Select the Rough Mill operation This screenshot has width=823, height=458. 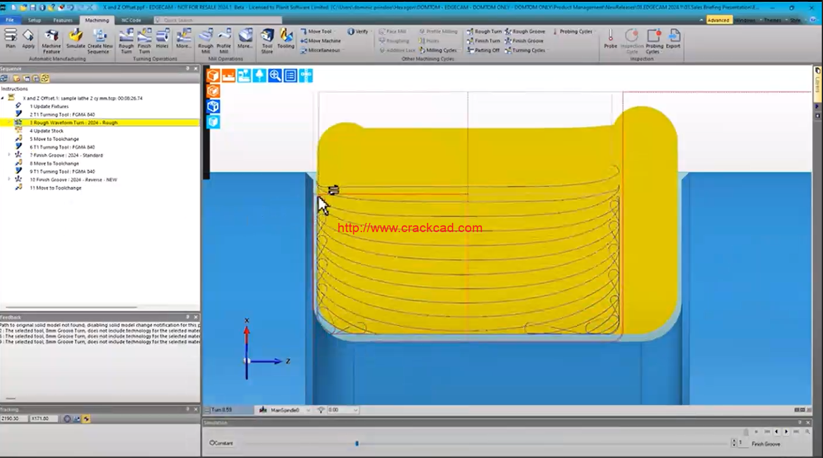click(x=206, y=40)
